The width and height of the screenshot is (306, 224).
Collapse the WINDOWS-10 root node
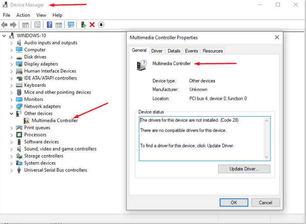click(x=4, y=36)
